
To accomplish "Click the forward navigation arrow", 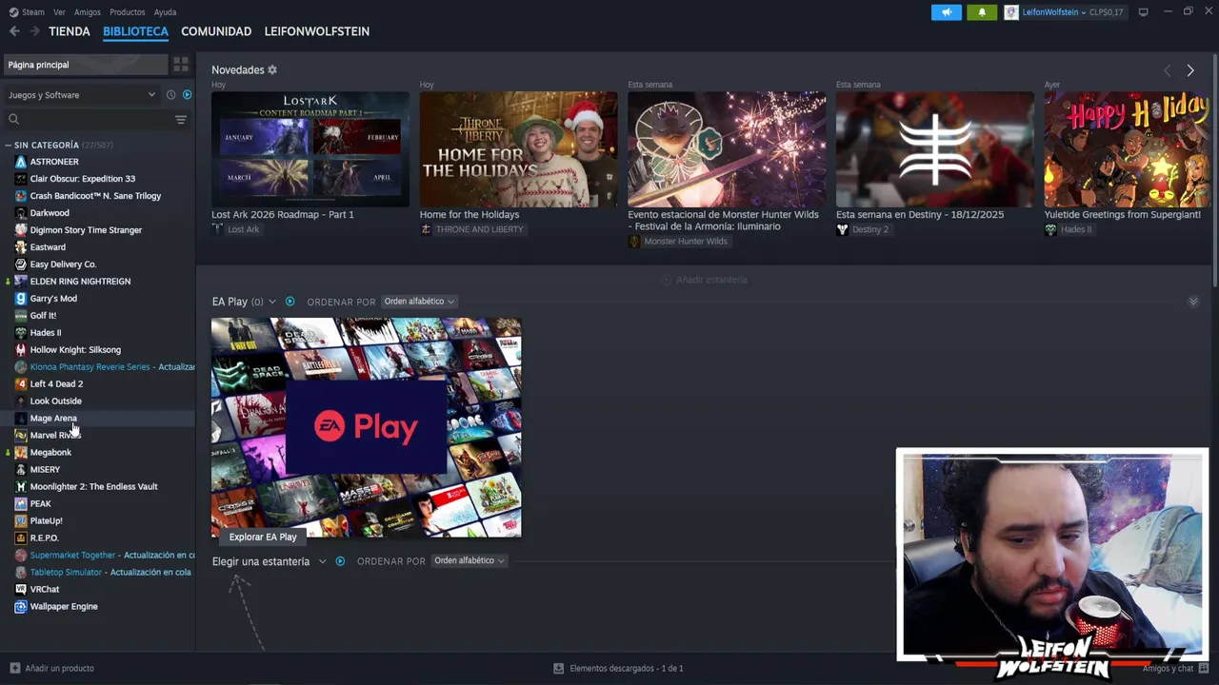I will click(34, 31).
